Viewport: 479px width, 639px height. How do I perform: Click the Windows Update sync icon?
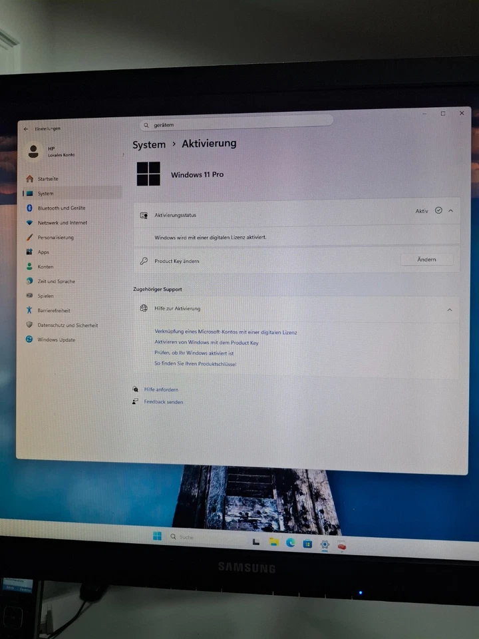click(x=29, y=339)
